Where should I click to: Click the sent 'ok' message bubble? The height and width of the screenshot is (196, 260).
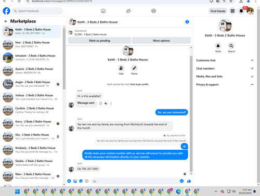(184, 146)
